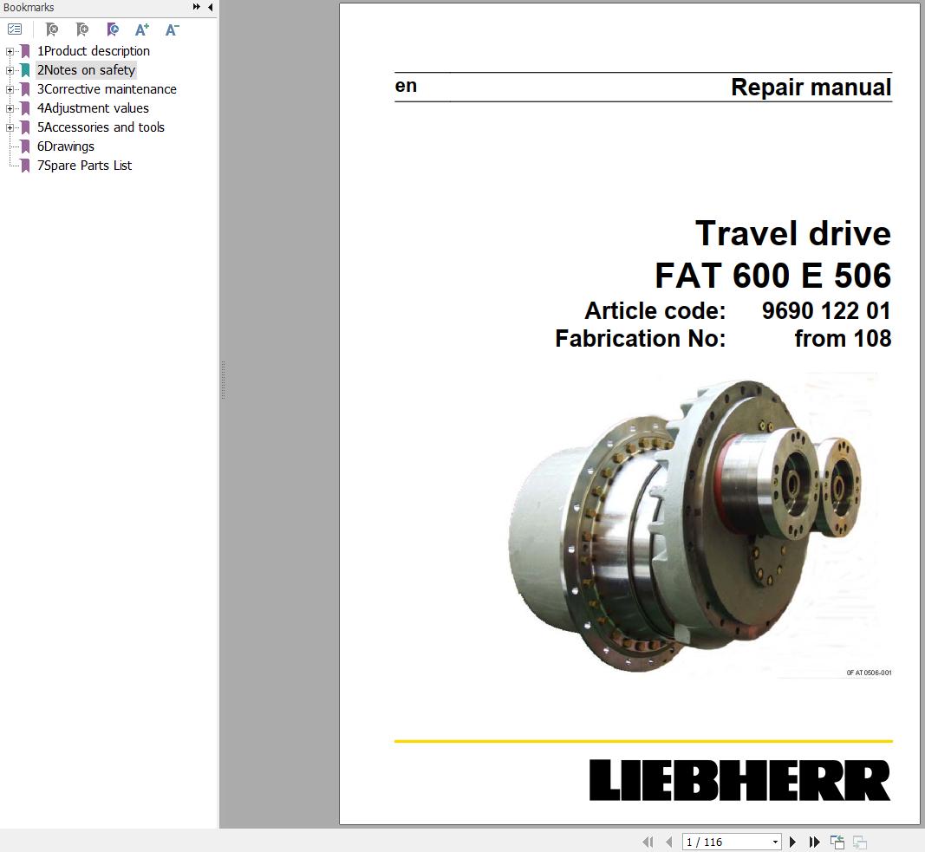Viewport: 925px width, 852px height.
Task: Click the image caption '0F AT 0506-001'
Action: (869, 673)
